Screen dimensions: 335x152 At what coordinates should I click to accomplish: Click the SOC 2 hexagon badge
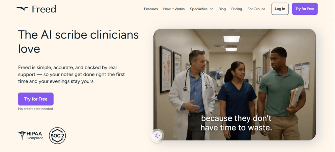pos(57,136)
